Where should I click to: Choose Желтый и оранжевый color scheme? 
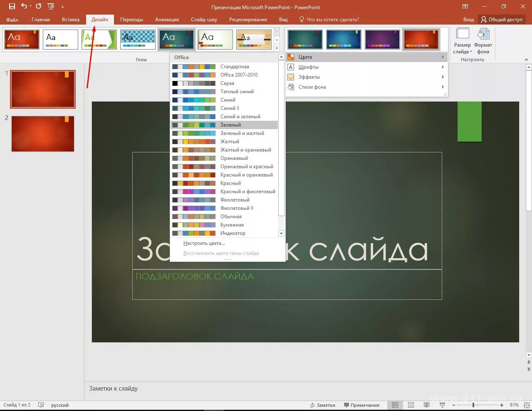[224, 150]
